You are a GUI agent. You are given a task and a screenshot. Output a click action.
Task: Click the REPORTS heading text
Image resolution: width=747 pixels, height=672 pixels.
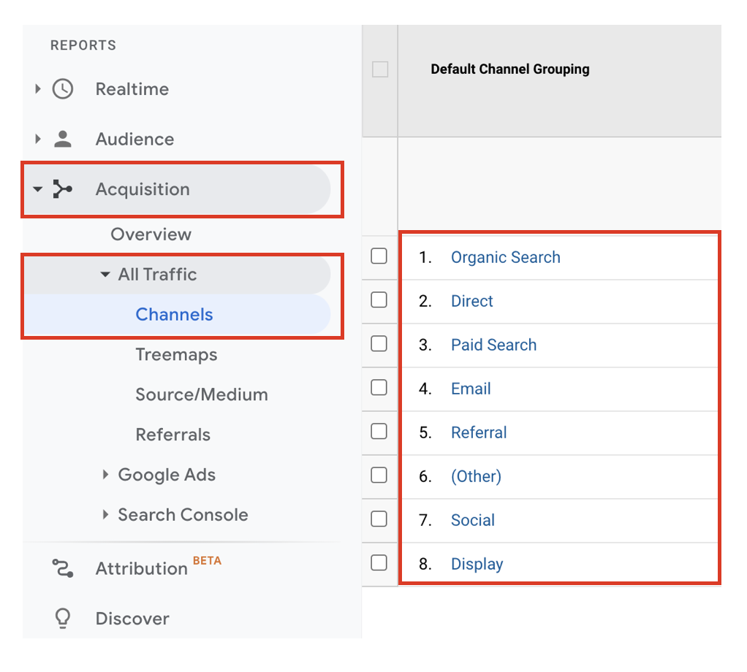tap(83, 45)
